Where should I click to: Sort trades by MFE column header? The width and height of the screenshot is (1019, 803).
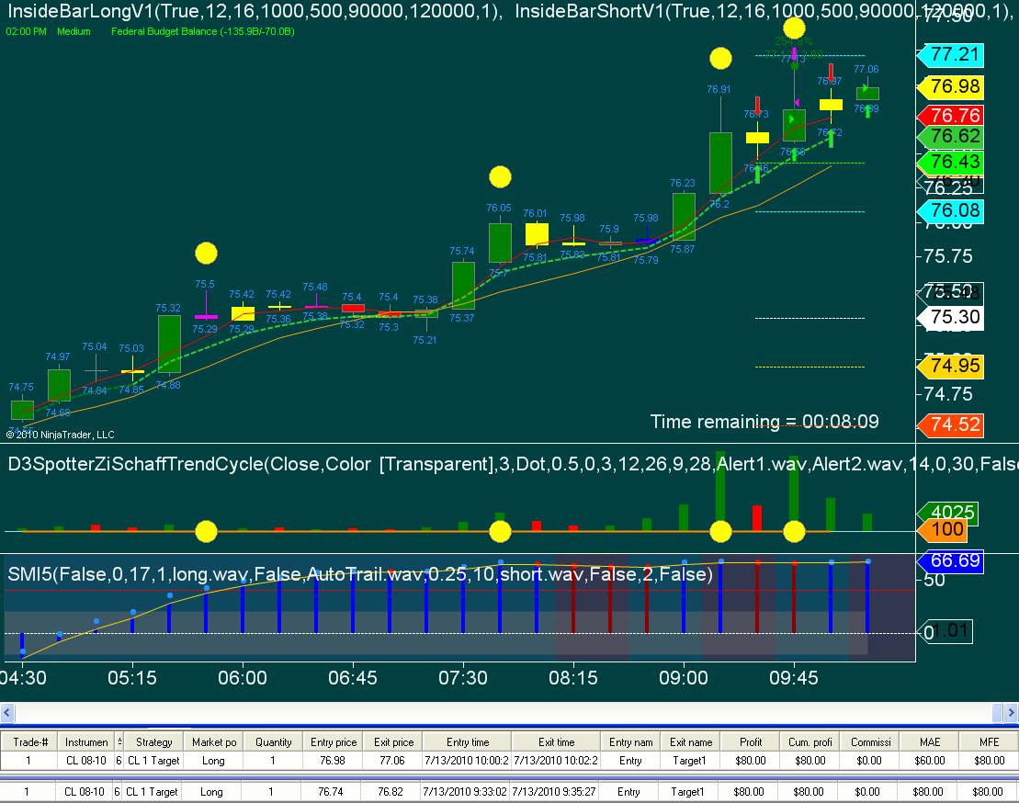(x=989, y=742)
